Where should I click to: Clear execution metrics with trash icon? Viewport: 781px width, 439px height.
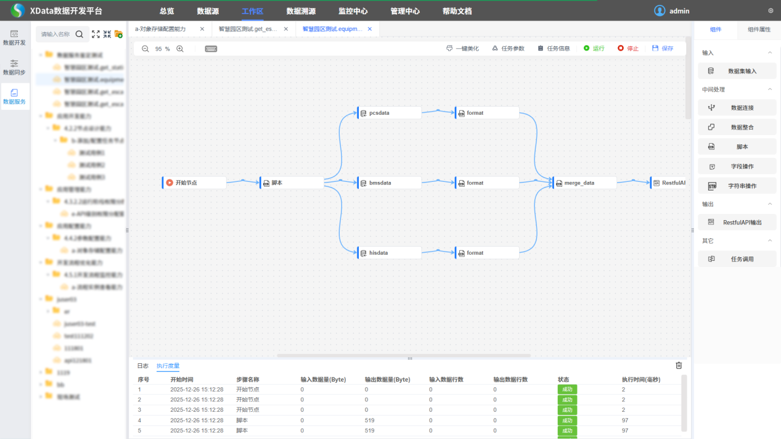tap(679, 366)
